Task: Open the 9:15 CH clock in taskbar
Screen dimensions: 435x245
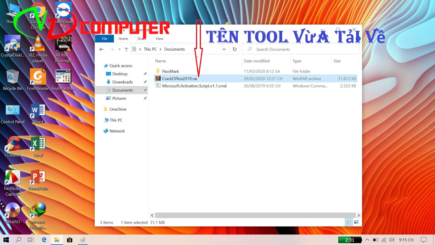Action: click(x=406, y=240)
